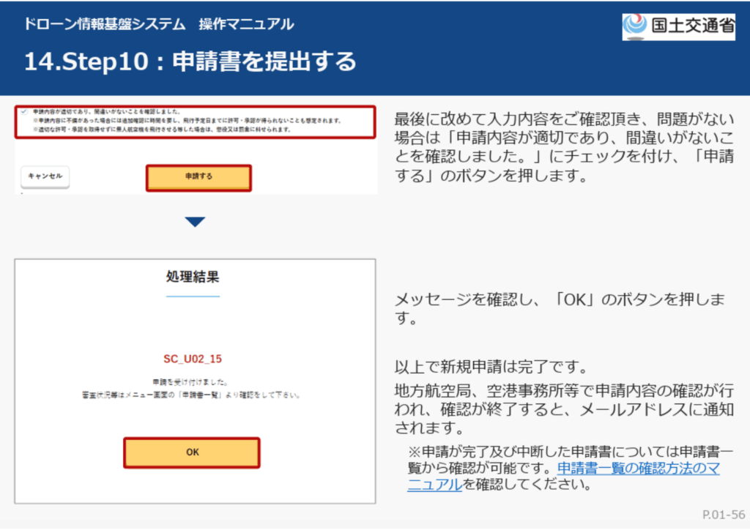
Task: Click the 国土交通省 logo text
Action: pyautogui.click(x=691, y=26)
